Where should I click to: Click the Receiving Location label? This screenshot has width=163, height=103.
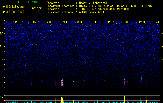coord(60,6)
